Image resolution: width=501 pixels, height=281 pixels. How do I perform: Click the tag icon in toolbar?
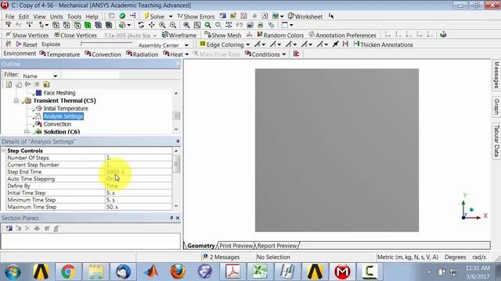(272, 25)
